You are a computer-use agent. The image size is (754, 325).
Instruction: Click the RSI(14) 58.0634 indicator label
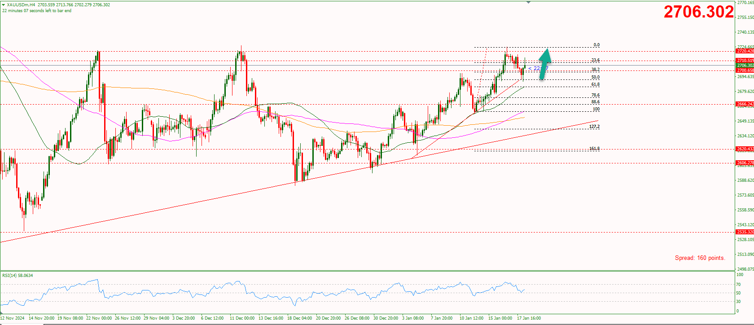pos(18,276)
